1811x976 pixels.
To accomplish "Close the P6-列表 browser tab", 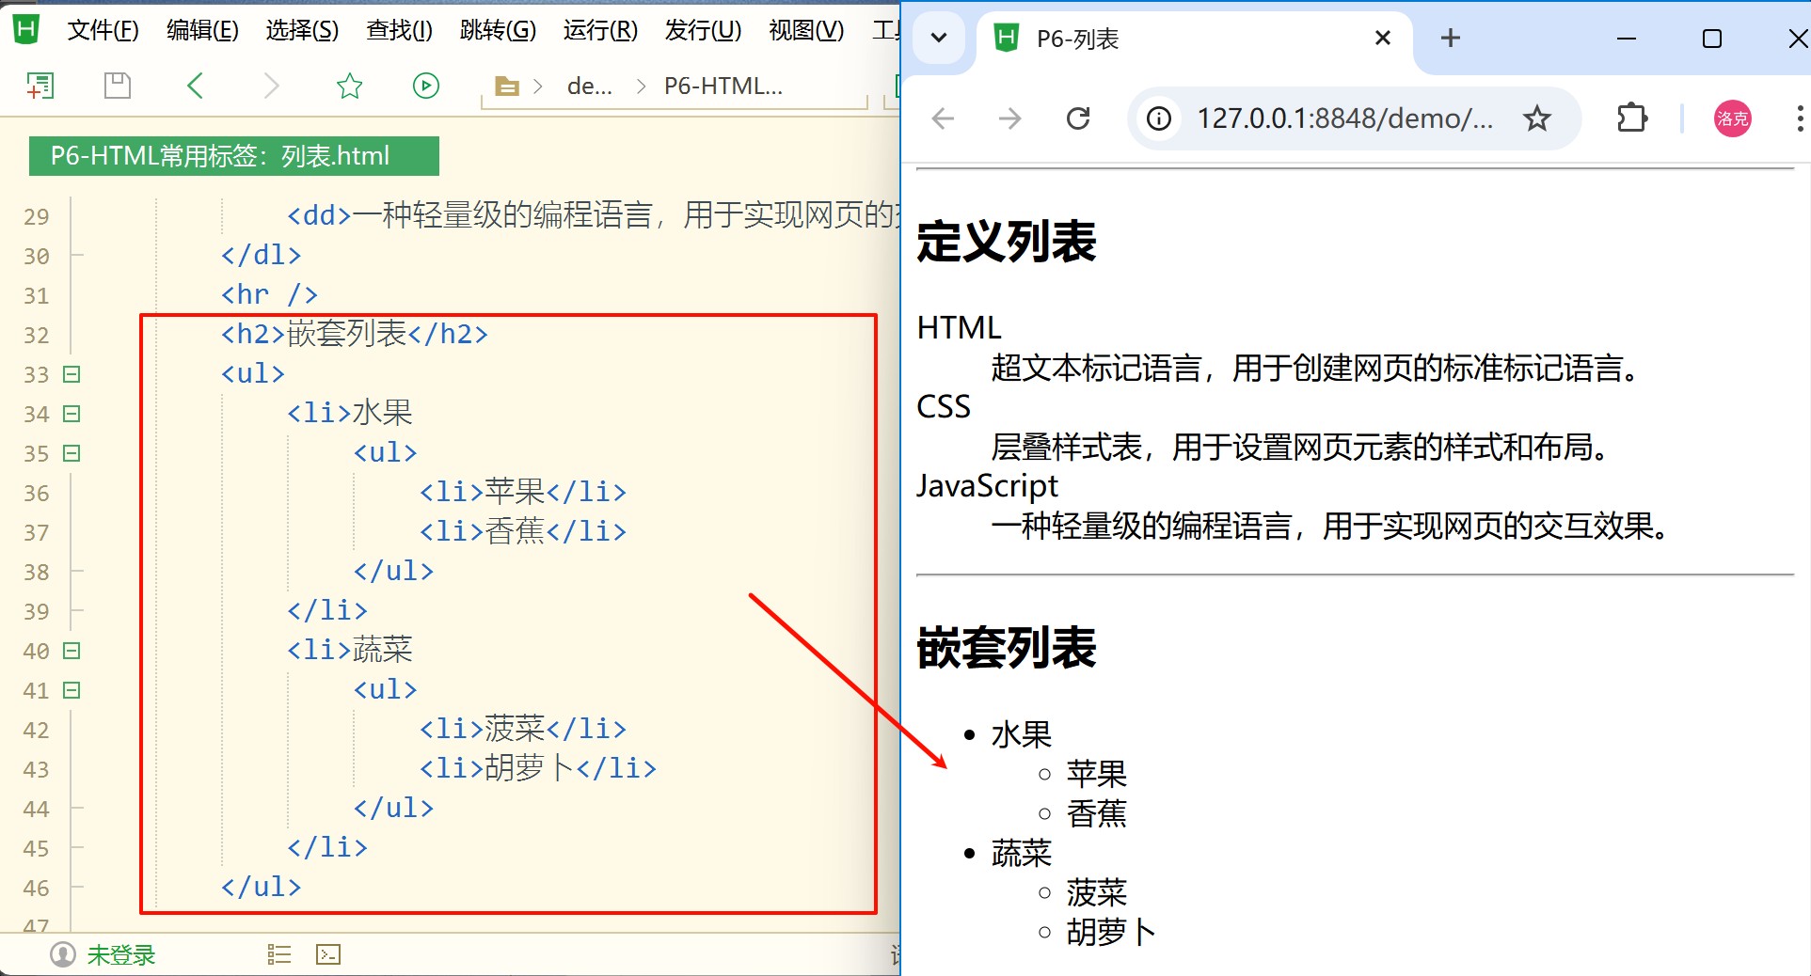I will (1383, 39).
